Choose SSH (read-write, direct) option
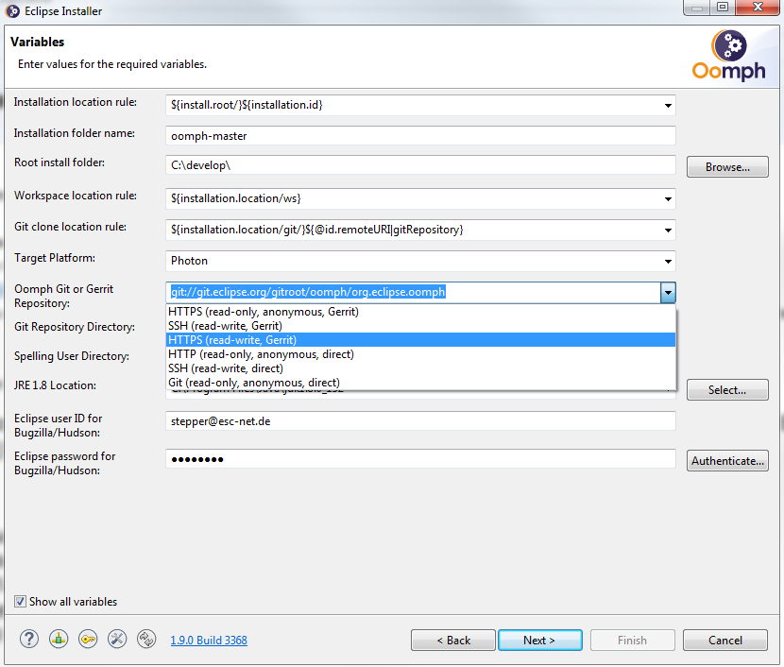This screenshot has width=784, height=667. click(x=420, y=368)
